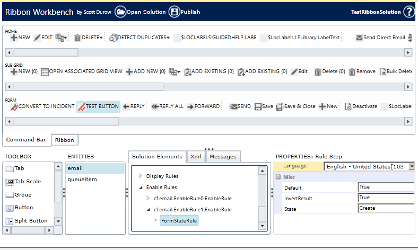Viewport: 418px width, 250px height.
Task: Switch to the Command Bar tab
Action: pos(26,140)
